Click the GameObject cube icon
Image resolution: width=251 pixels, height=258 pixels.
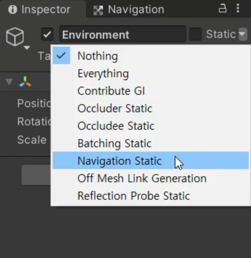click(x=15, y=36)
